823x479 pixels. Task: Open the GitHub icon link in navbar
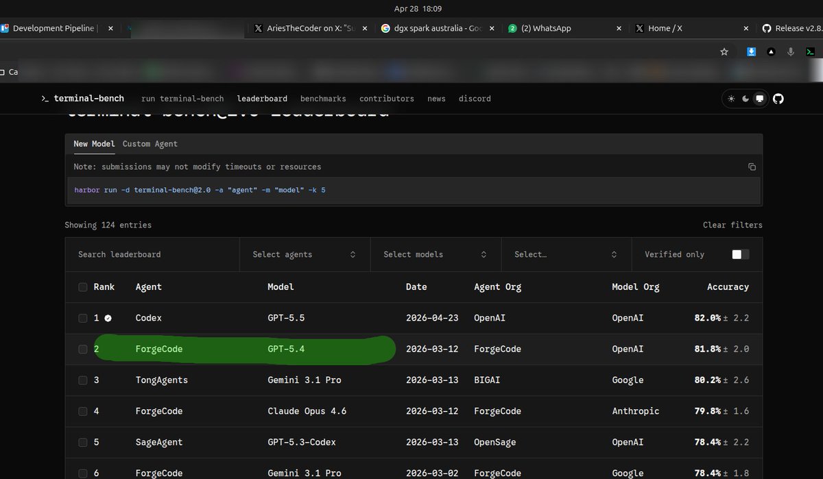(778, 99)
